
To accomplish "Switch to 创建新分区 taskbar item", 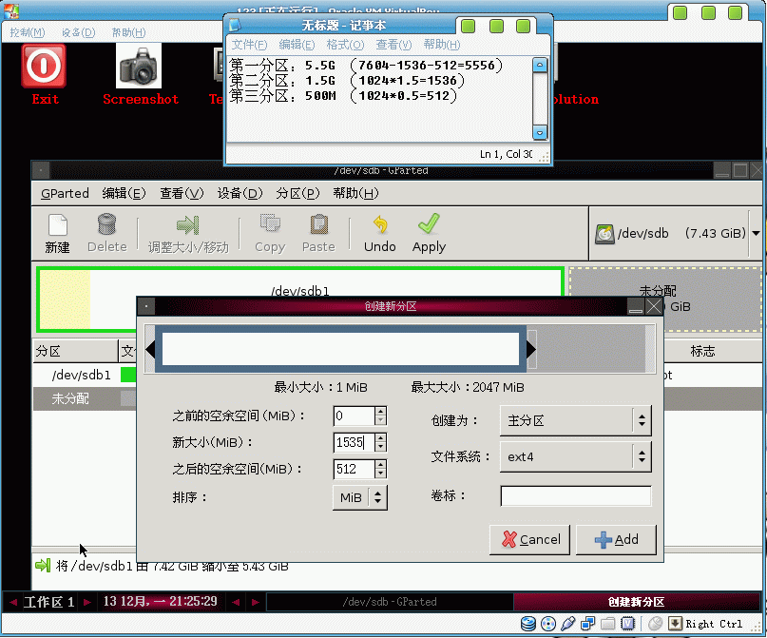I will pyautogui.click(x=637, y=602).
